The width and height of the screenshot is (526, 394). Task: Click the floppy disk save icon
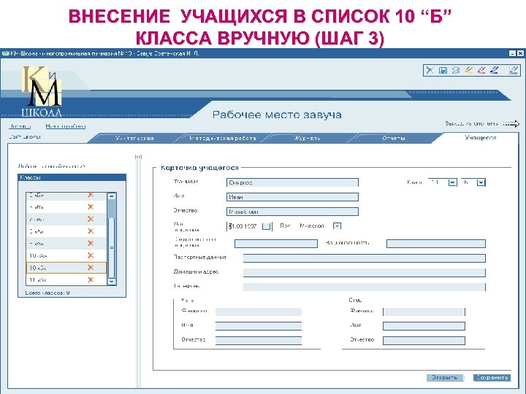443,70
